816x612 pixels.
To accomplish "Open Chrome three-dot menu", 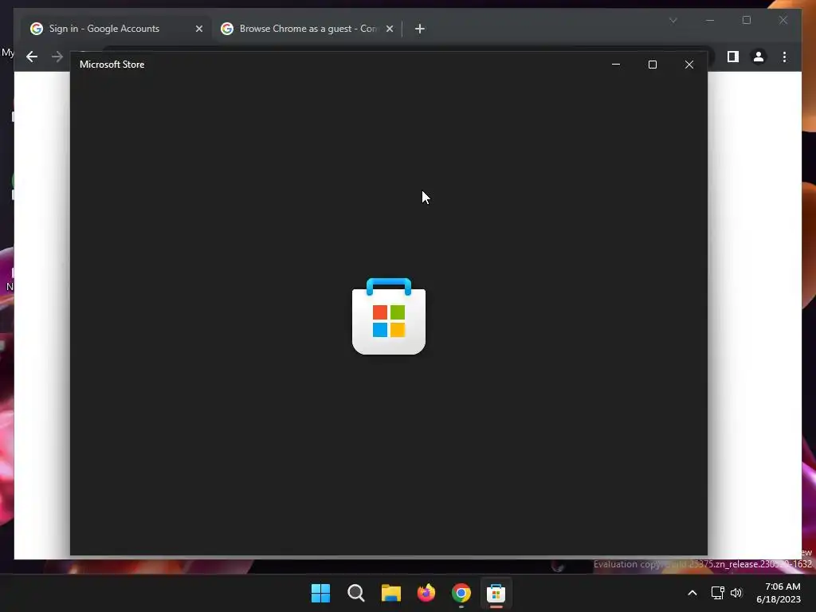I will click(x=784, y=57).
